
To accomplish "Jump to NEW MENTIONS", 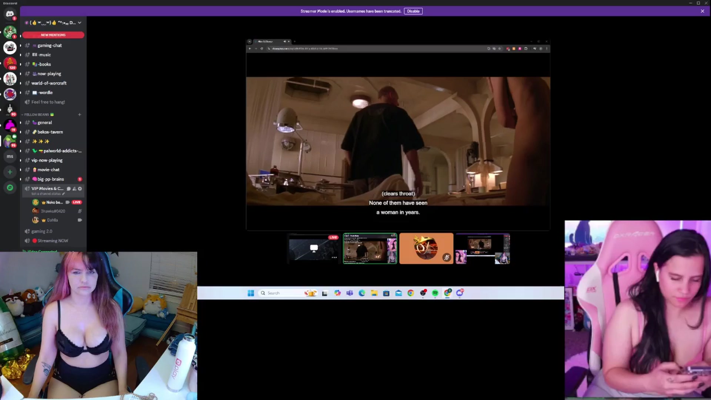I will (x=53, y=35).
